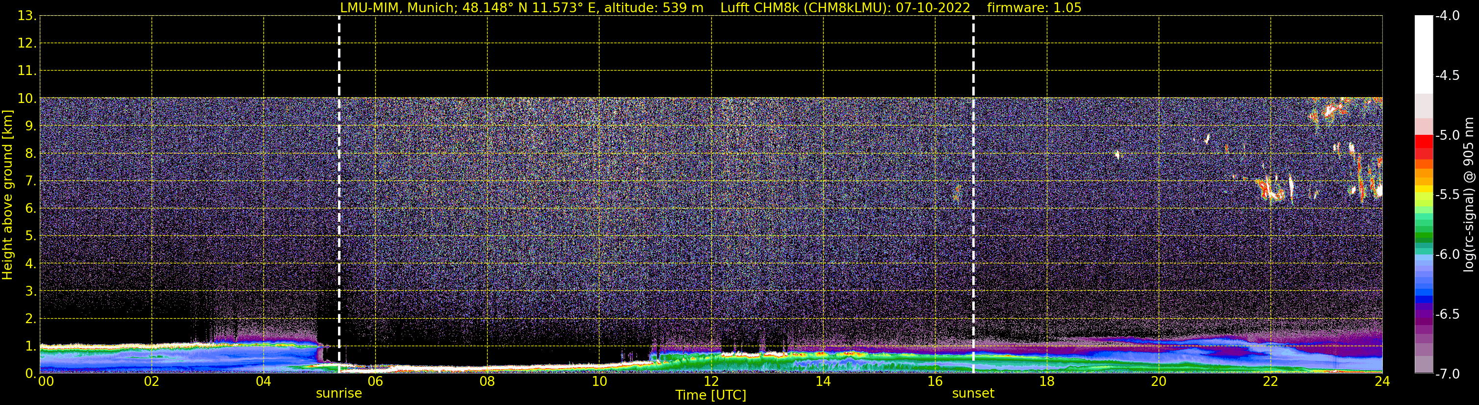Select height-axis tick label "13."

point(26,16)
